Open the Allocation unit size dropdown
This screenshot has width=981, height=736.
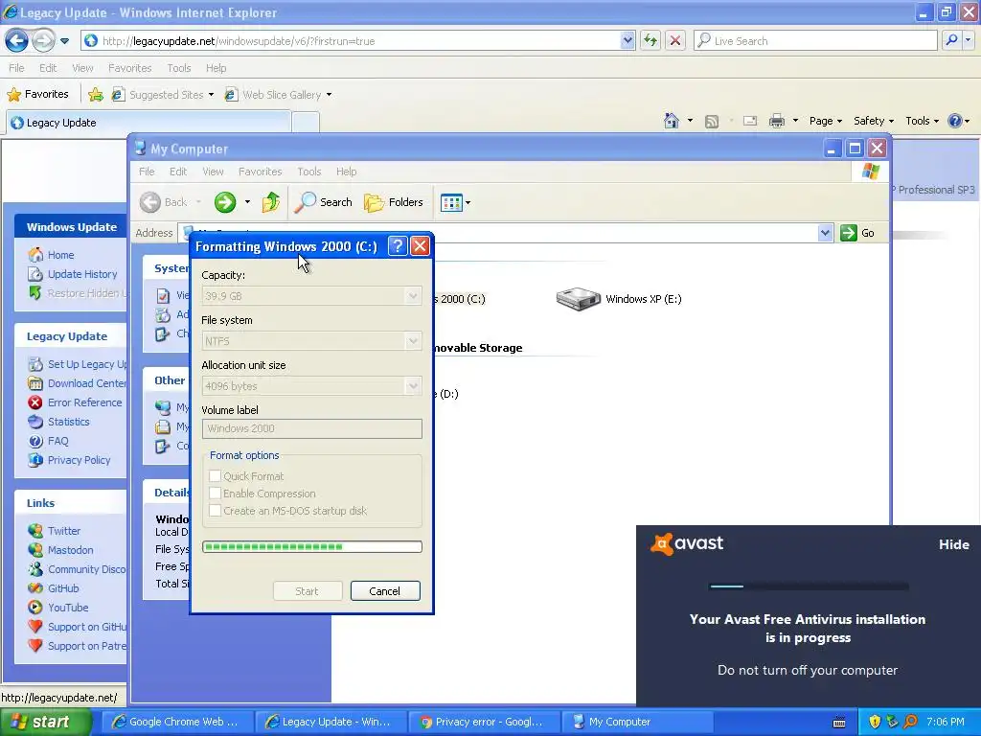click(413, 386)
